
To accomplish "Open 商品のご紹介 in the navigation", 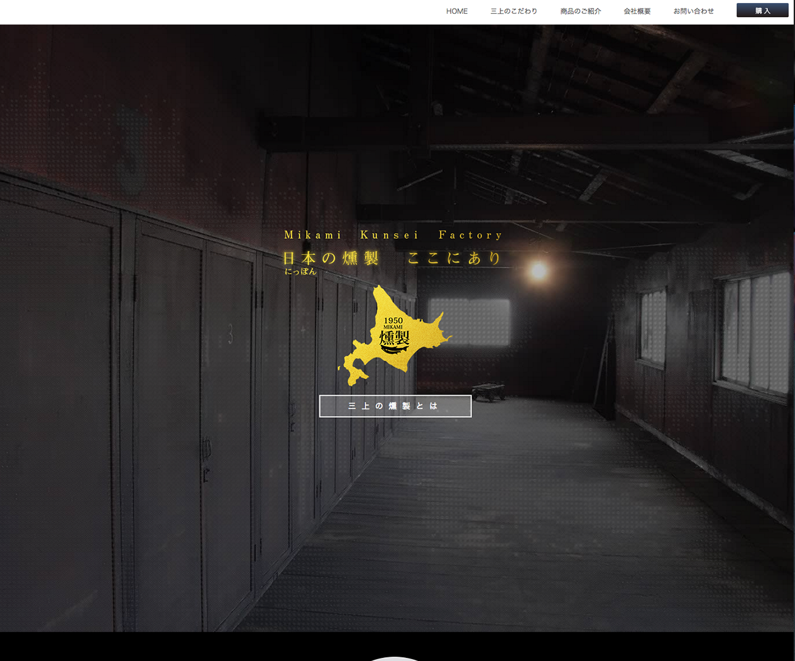I will pos(581,11).
